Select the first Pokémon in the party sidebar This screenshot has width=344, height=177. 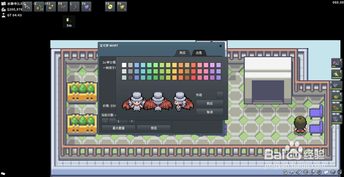click(x=336, y=63)
